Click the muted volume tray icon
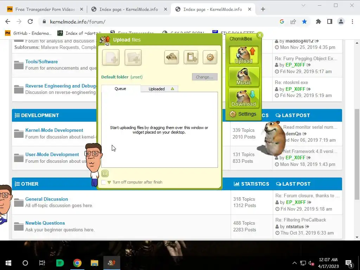This screenshot has width=360, height=270. tap(311, 263)
